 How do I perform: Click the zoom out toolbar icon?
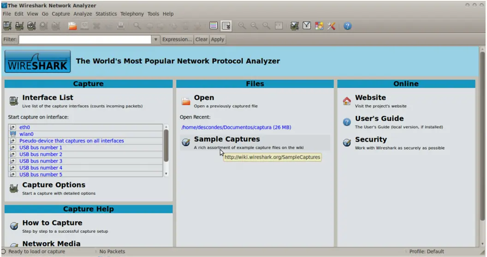254,26
